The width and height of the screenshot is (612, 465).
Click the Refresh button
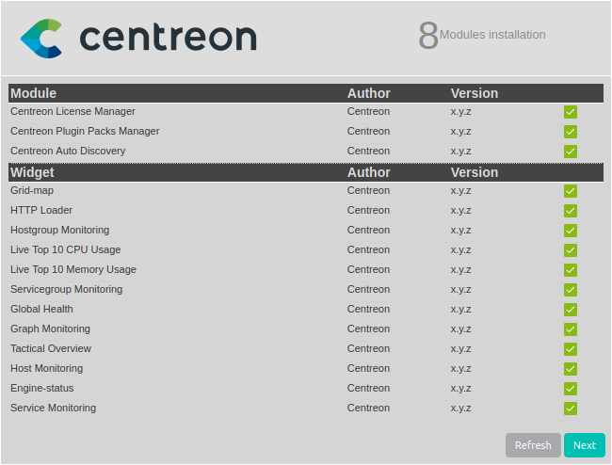[533, 445]
